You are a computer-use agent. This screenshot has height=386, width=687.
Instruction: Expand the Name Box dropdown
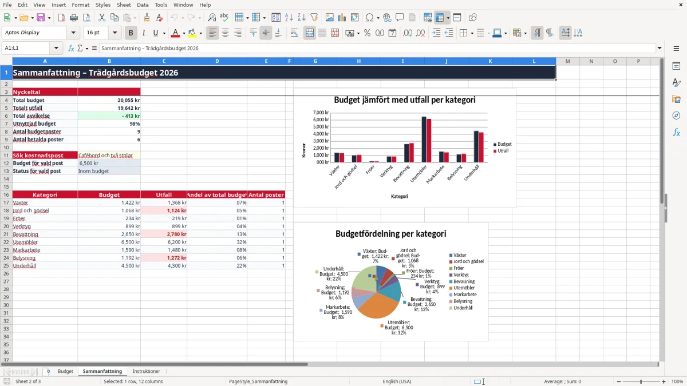click(56, 49)
